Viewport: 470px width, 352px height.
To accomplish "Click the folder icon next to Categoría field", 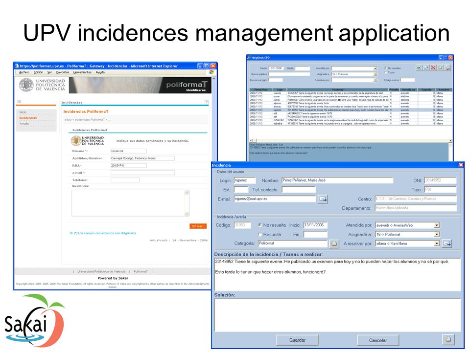I will pyautogui.click(x=334, y=243).
